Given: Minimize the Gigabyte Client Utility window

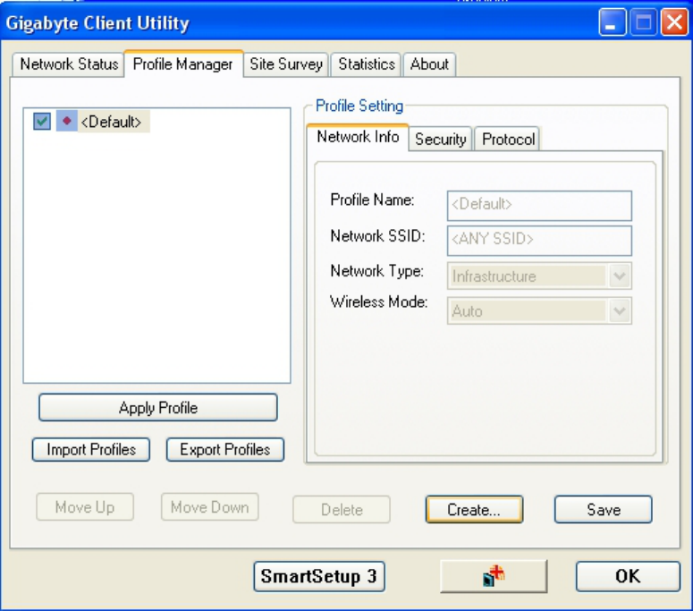Looking at the screenshot, I should pos(613,21).
